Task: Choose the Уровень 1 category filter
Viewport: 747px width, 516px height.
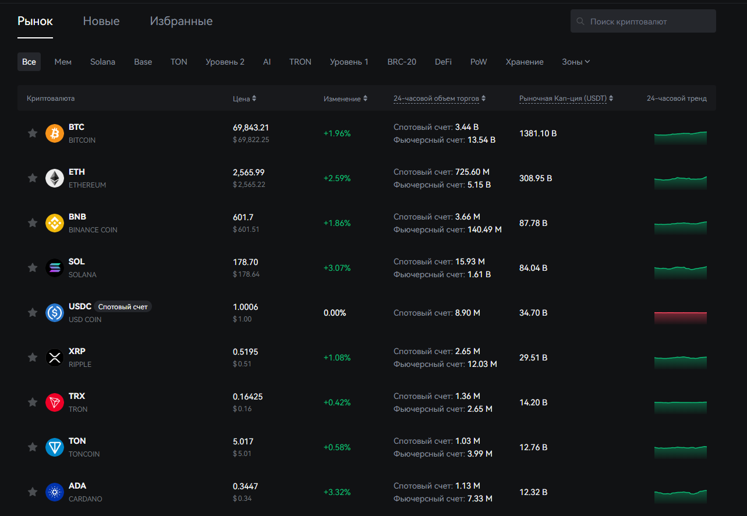Action: pos(349,62)
